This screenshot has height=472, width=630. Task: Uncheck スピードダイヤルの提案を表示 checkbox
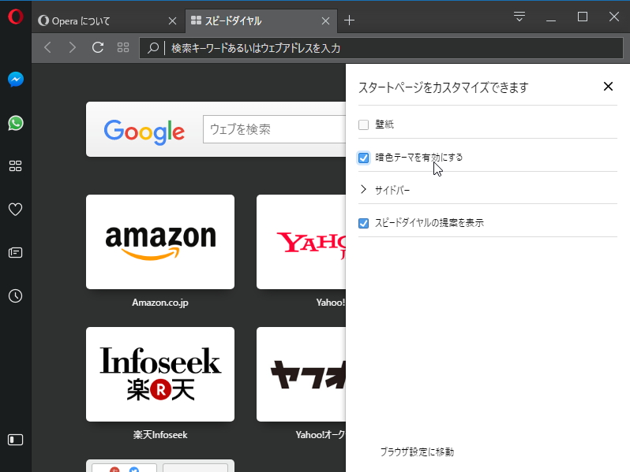click(x=363, y=223)
